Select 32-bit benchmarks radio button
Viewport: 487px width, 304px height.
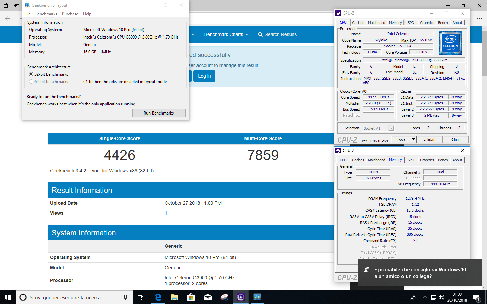tap(31, 74)
